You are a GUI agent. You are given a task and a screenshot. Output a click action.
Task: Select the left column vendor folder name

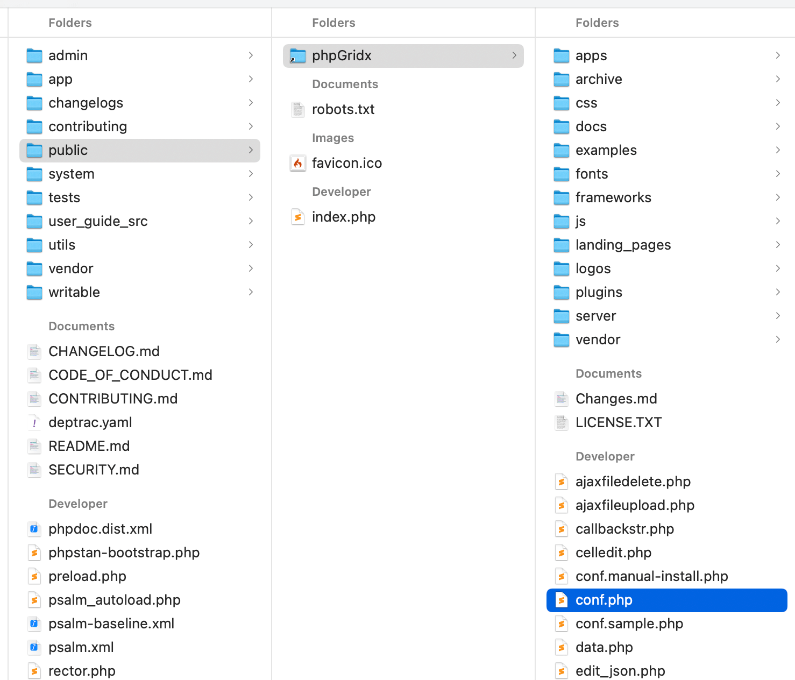tap(71, 268)
